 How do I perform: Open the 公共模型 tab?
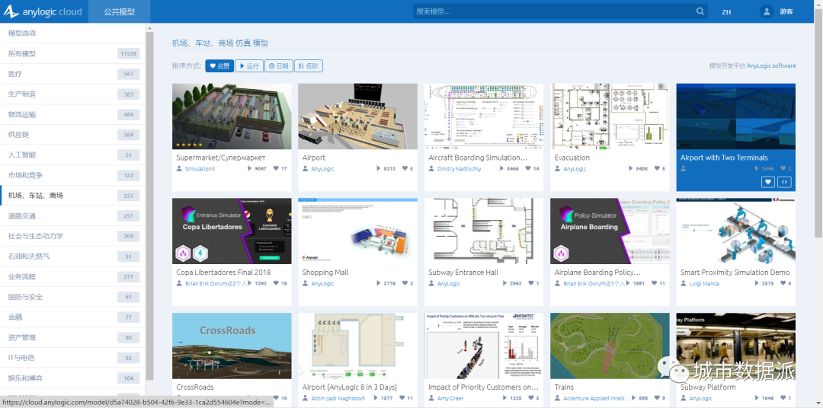click(119, 11)
